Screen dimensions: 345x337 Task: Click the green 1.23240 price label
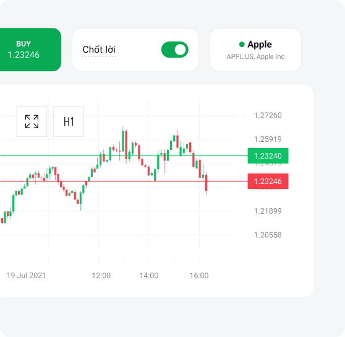[x=268, y=156]
